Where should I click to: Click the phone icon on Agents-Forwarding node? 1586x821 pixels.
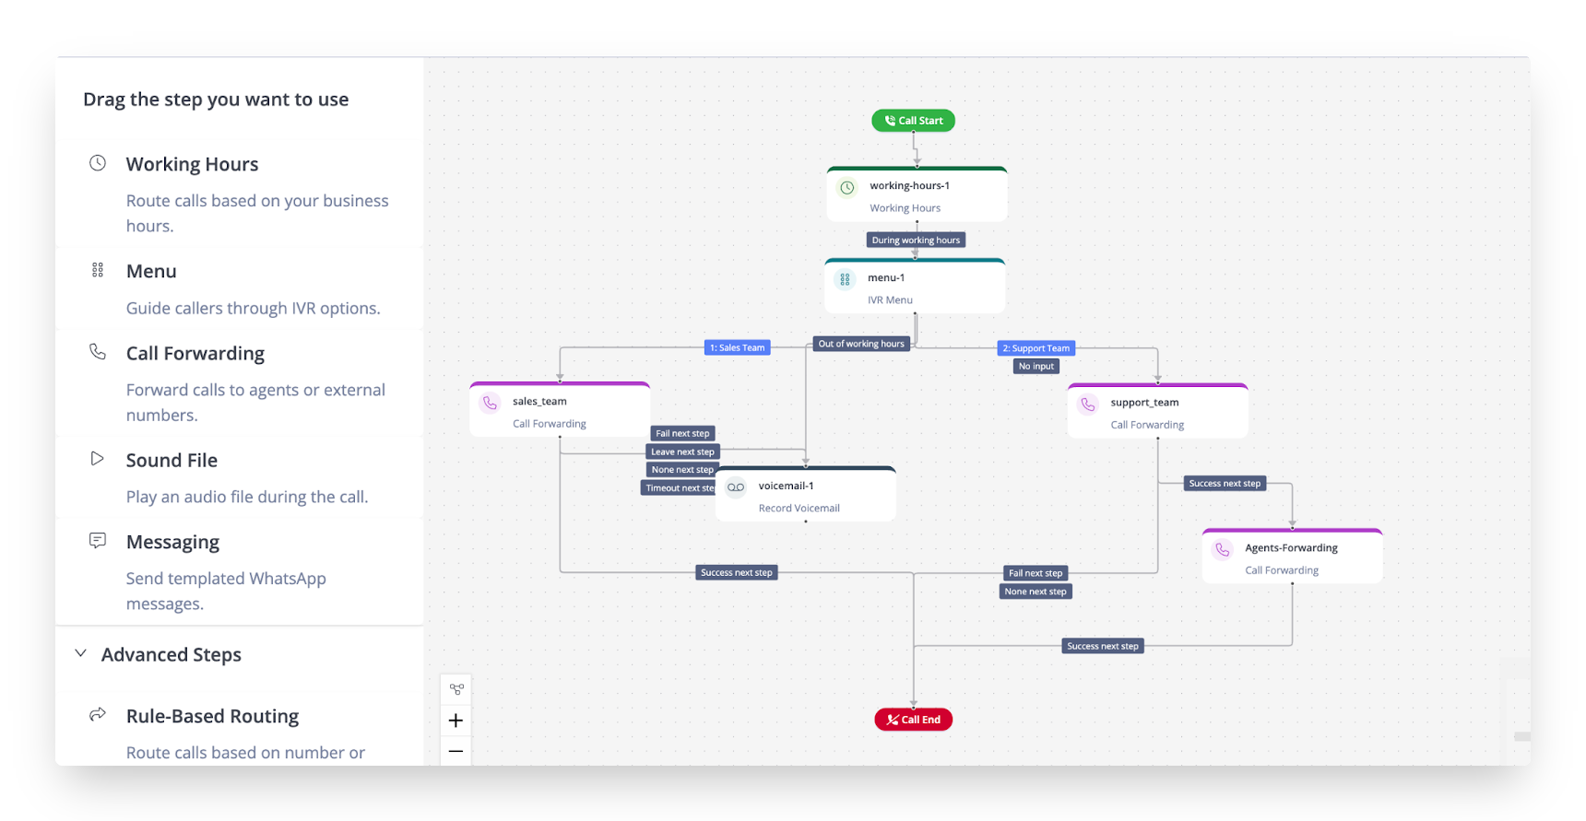(1223, 550)
